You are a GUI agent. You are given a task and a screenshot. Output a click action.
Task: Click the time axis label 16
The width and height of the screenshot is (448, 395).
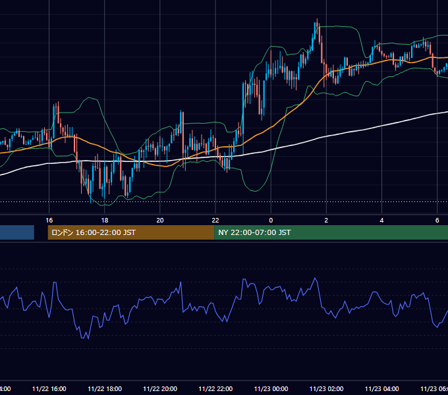pos(49,221)
